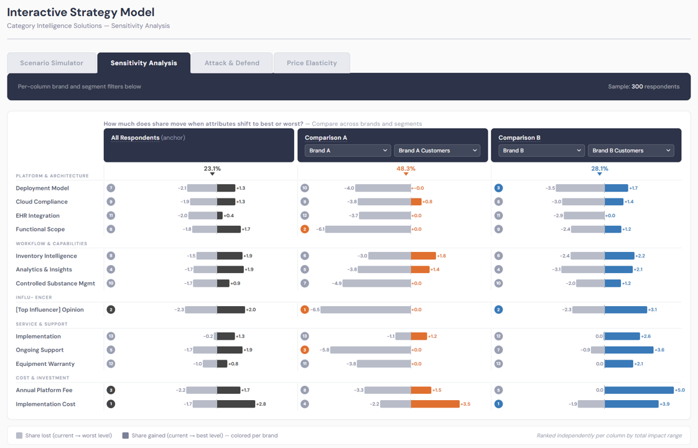The image size is (698, 448).
Task: Switch to the Price Elasticity tab
Action: (x=312, y=62)
